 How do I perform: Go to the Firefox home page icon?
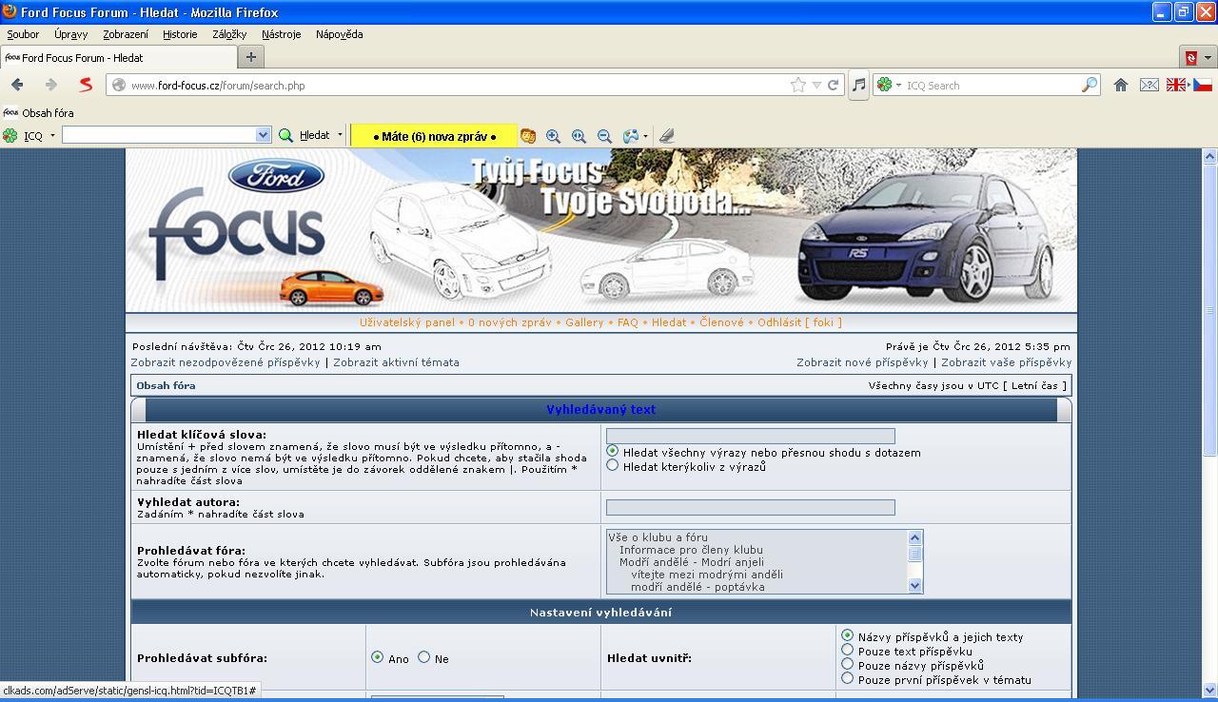click(x=1121, y=85)
